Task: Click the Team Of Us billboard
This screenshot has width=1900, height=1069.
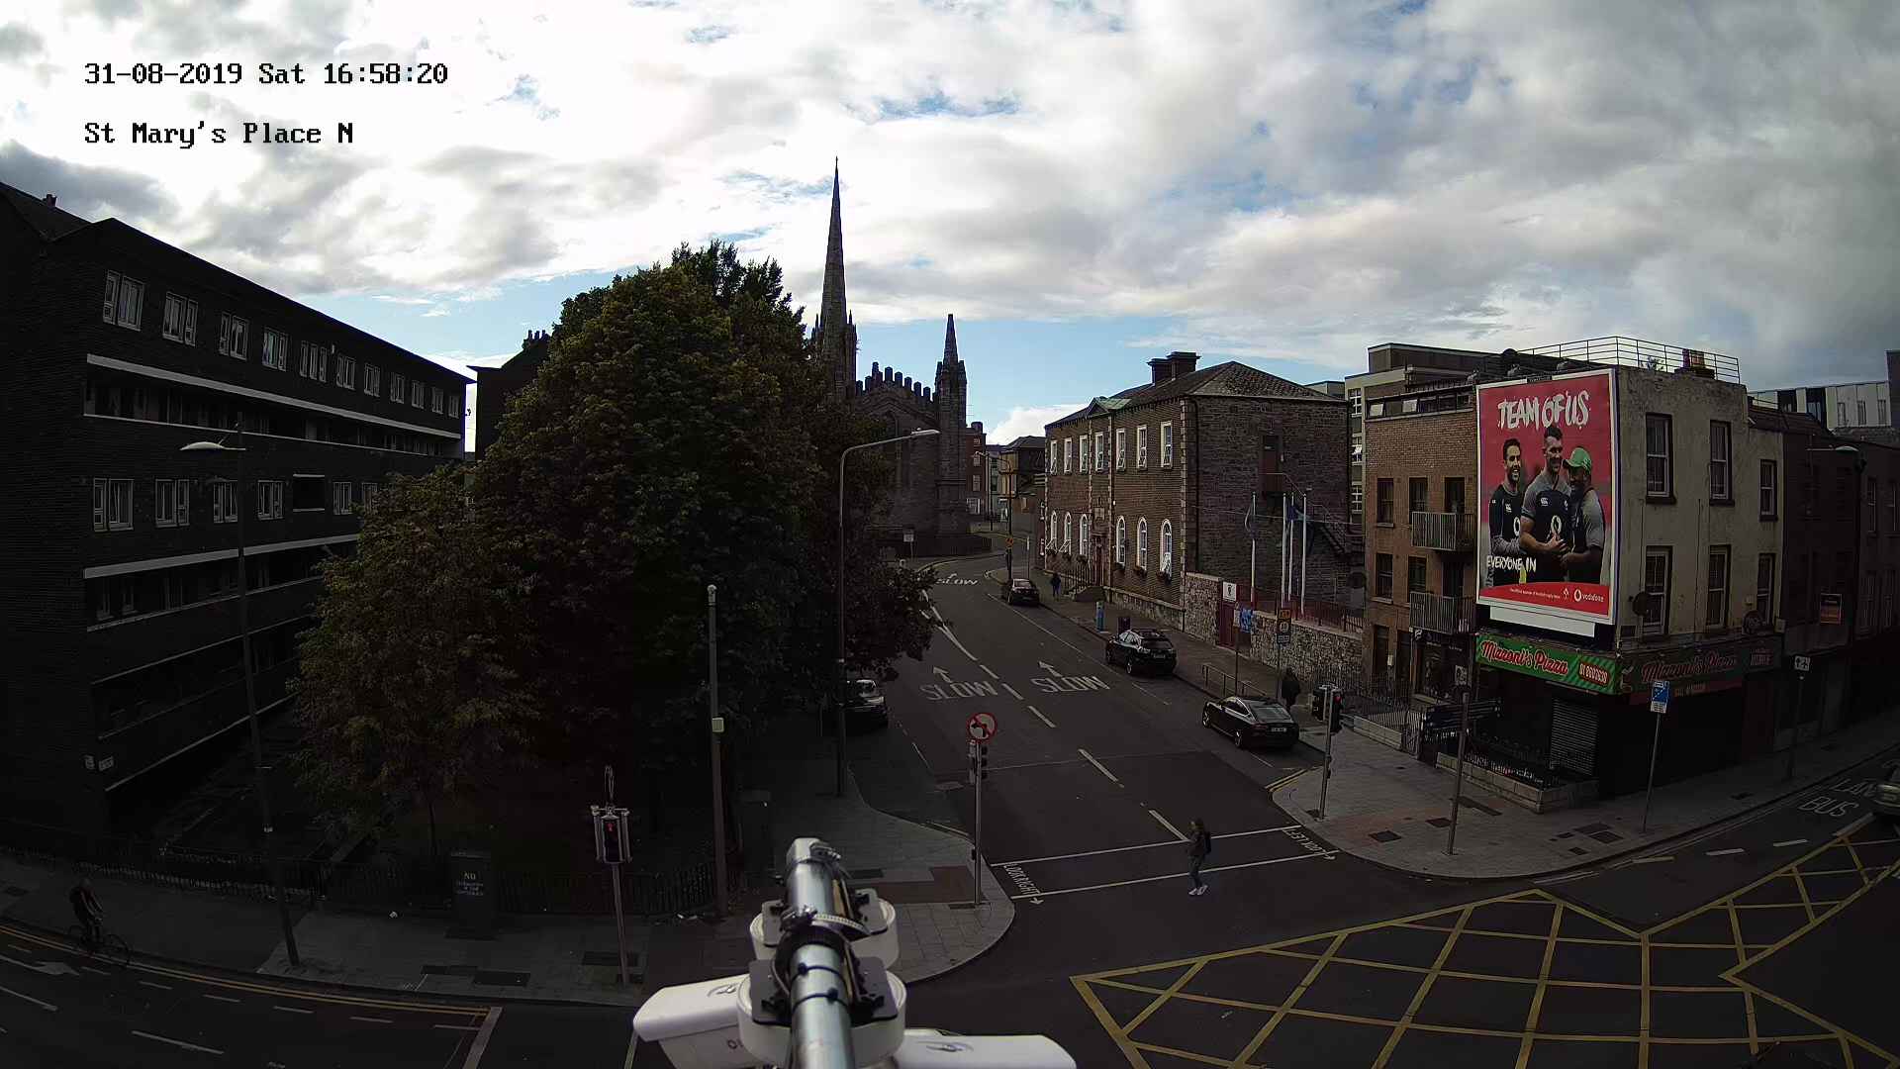Action: [1546, 495]
